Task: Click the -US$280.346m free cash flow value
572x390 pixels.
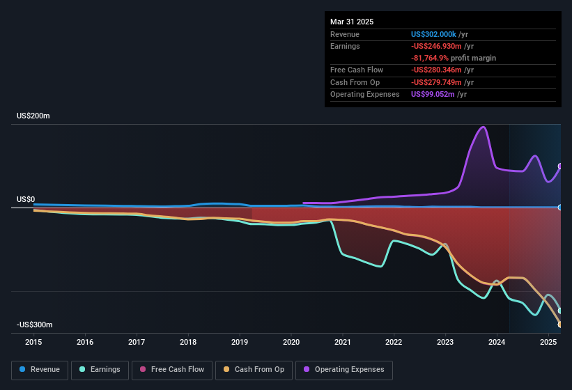Action: [x=436, y=70]
